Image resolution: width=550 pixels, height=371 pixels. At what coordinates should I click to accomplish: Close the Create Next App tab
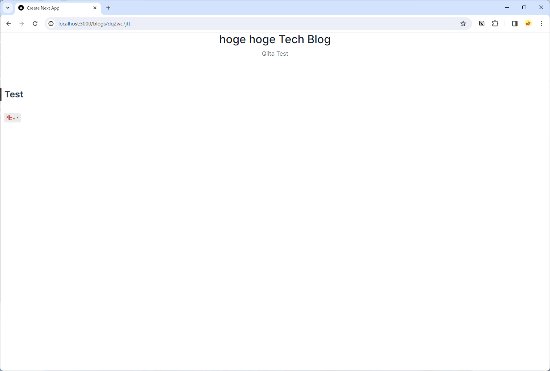95,8
